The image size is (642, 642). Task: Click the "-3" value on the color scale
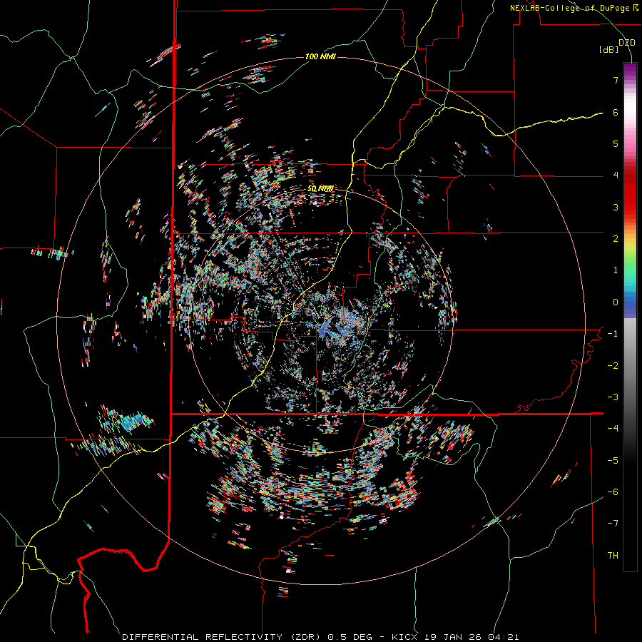[x=613, y=397]
